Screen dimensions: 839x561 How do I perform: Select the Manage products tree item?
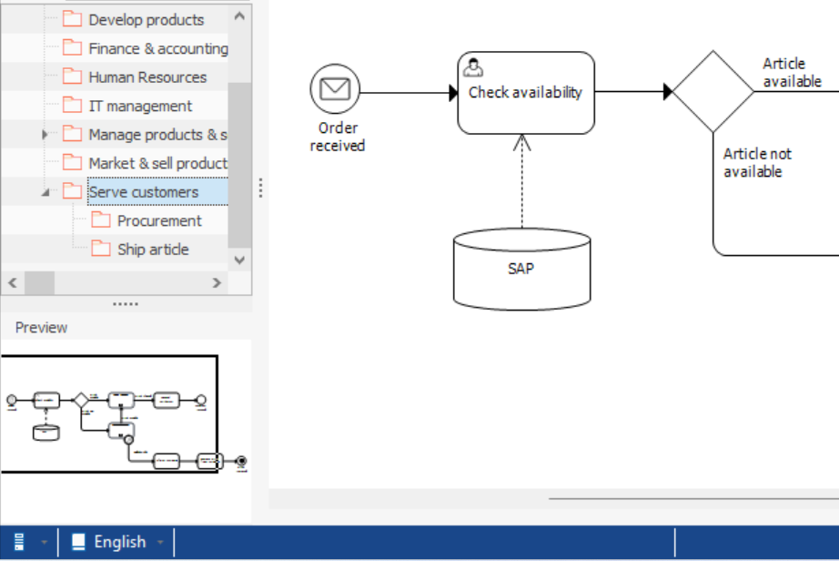[x=157, y=135]
